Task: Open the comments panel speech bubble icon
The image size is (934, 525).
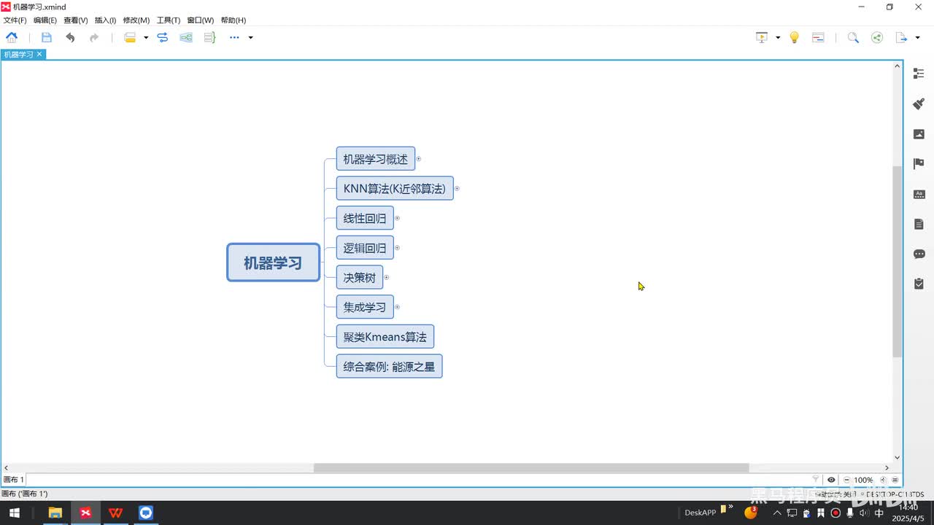Action: point(919,254)
